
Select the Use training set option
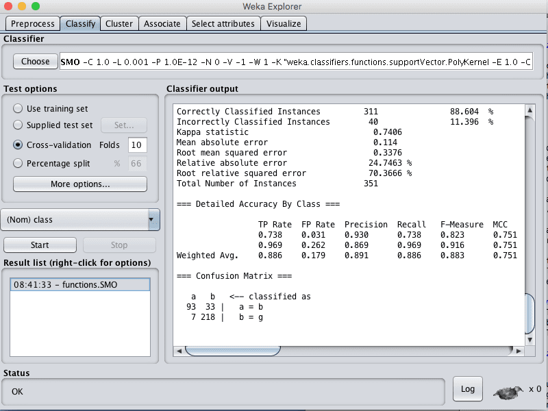pos(18,108)
